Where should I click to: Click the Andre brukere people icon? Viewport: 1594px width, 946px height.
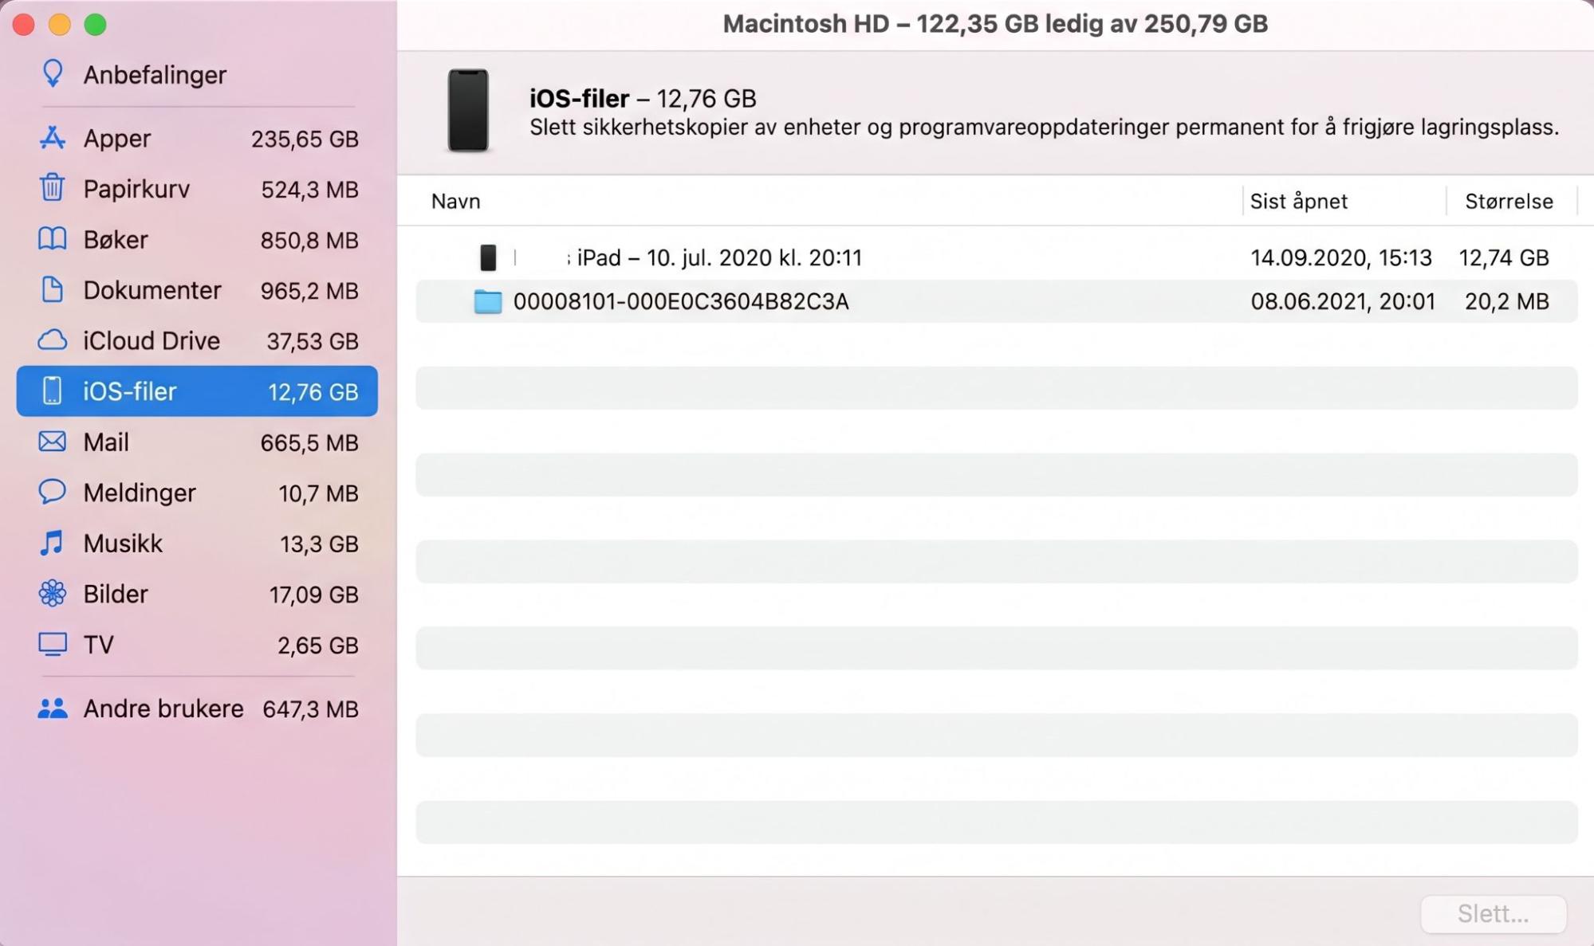[53, 708]
